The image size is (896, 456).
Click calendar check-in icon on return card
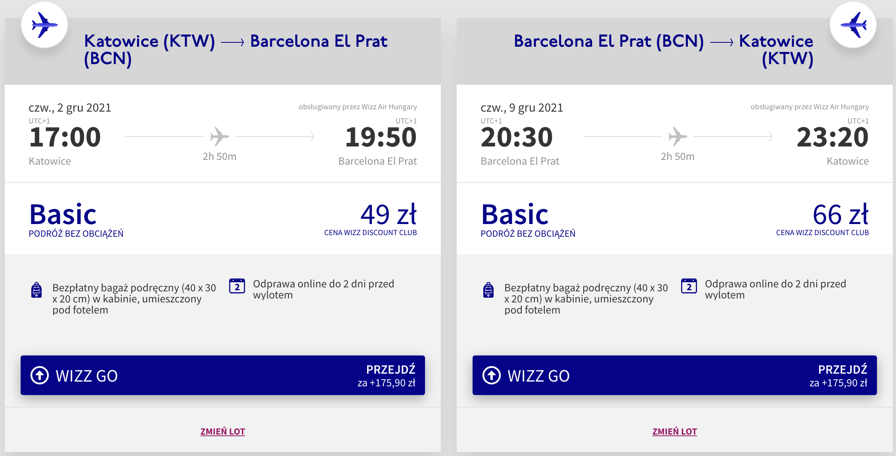689,286
